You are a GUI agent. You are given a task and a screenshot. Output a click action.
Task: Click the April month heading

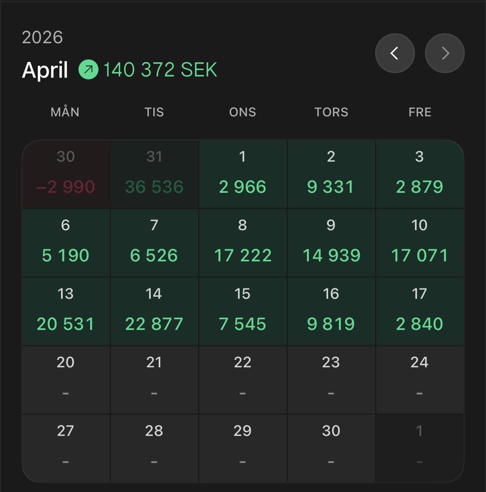pyautogui.click(x=45, y=70)
